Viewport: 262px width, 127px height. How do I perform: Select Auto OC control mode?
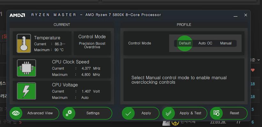205,43
